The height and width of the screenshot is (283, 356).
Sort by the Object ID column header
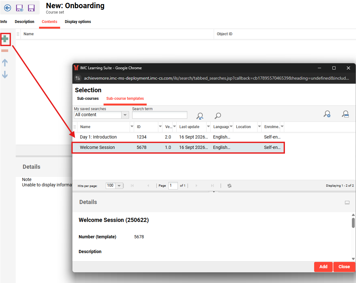tap(224, 34)
